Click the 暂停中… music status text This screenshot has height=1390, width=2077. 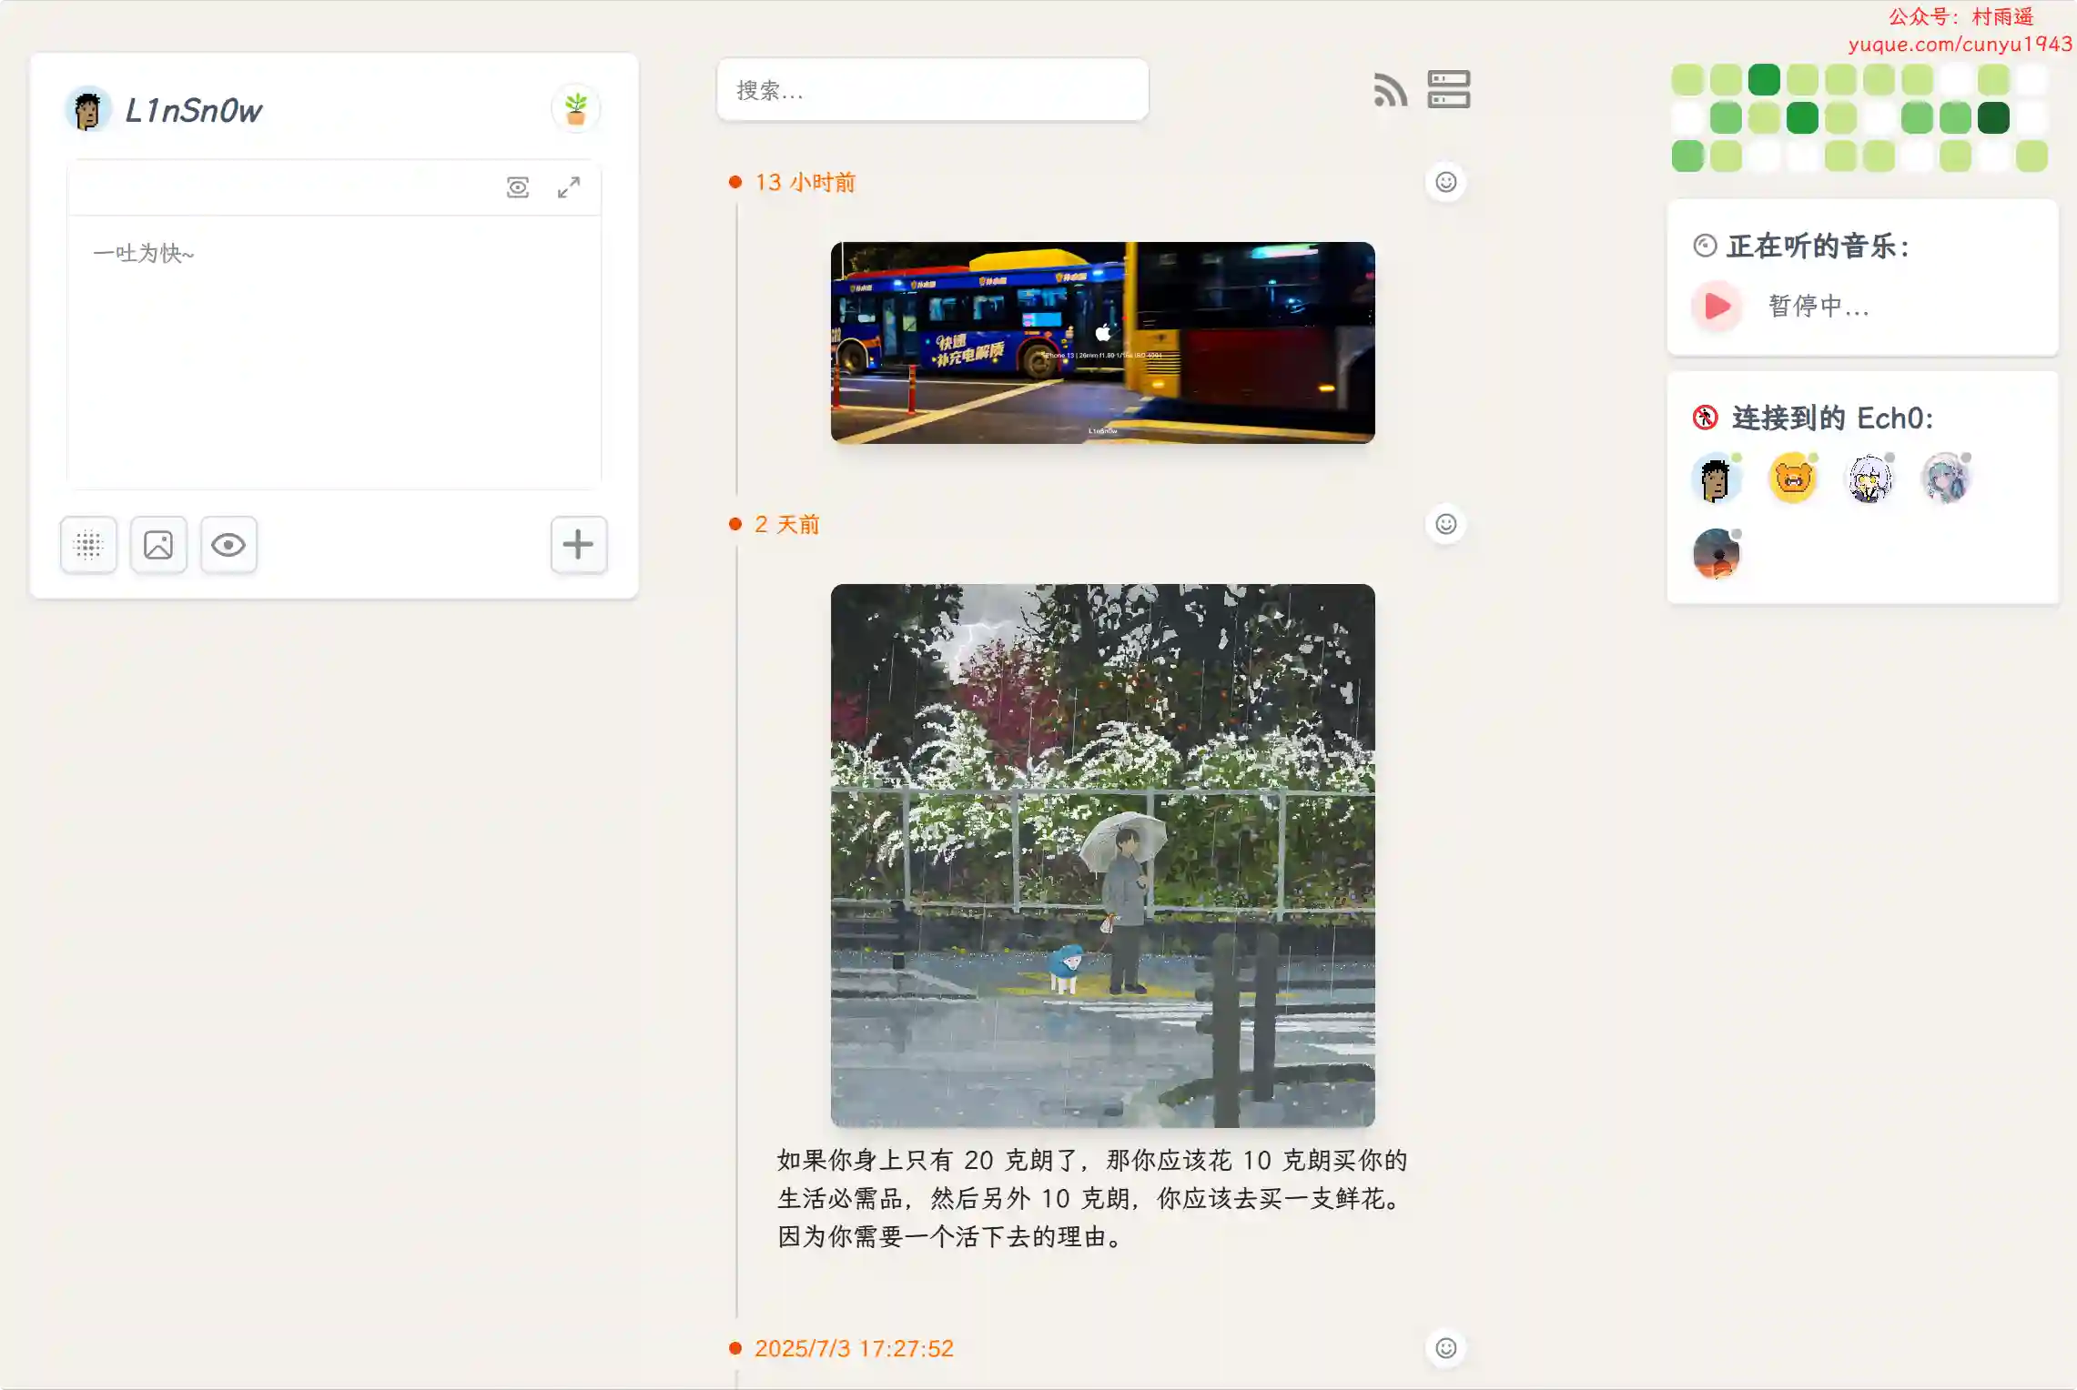(x=1819, y=306)
